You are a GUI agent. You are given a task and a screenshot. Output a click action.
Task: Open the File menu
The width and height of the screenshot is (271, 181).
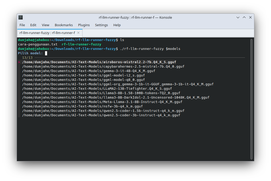[22, 25]
